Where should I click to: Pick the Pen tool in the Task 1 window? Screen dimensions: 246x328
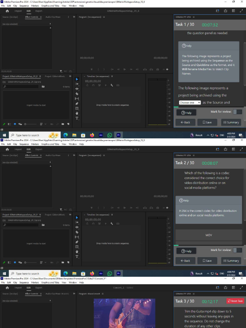point(77,103)
